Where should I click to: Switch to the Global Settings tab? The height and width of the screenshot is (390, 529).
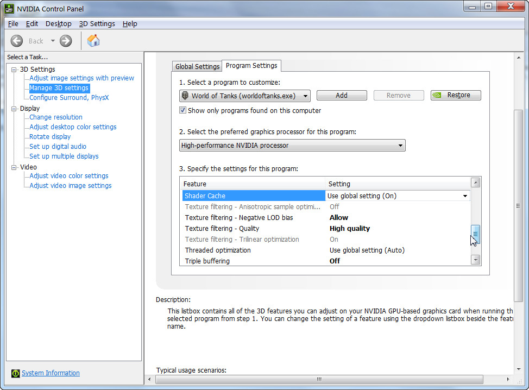pos(197,66)
